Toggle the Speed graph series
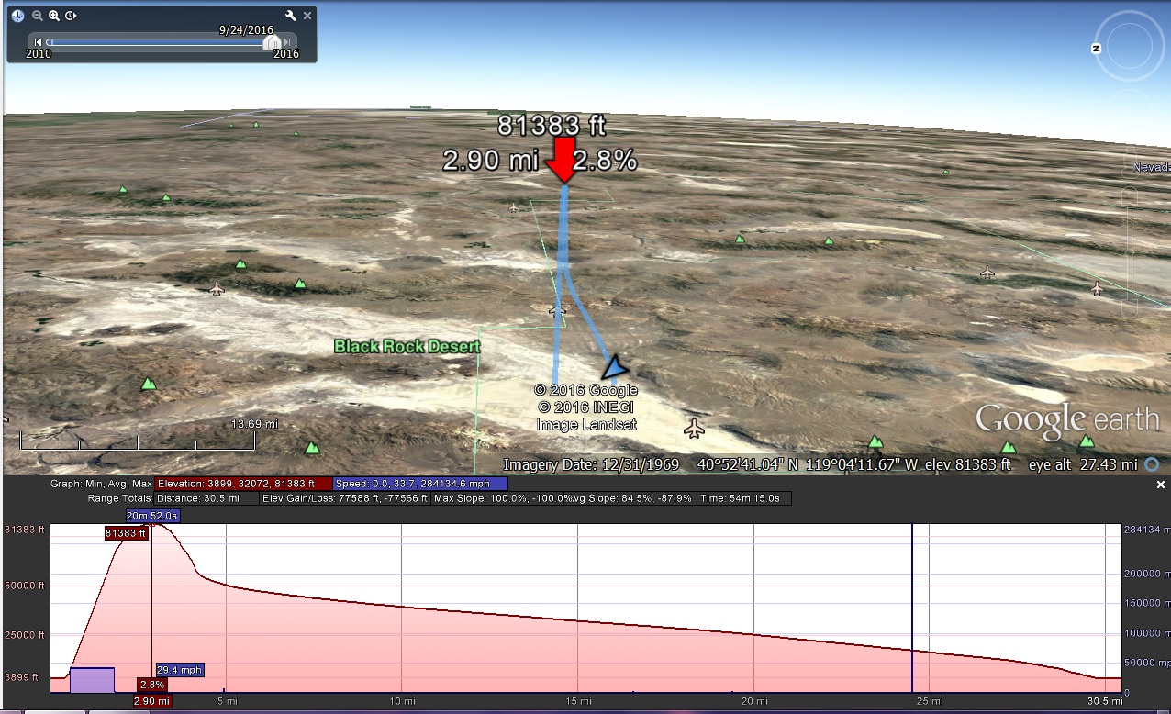 pyautogui.click(x=419, y=484)
